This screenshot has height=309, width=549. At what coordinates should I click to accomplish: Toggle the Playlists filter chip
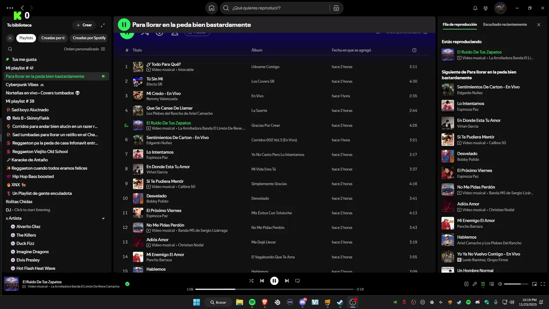pos(26,38)
